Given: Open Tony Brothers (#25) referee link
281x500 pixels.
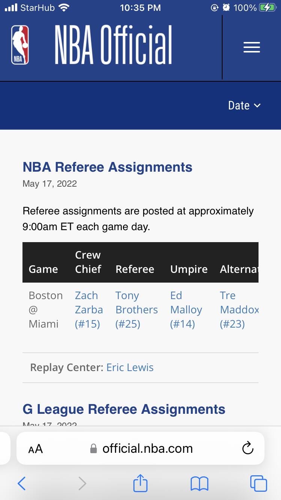Looking at the screenshot, I should (x=136, y=310).
